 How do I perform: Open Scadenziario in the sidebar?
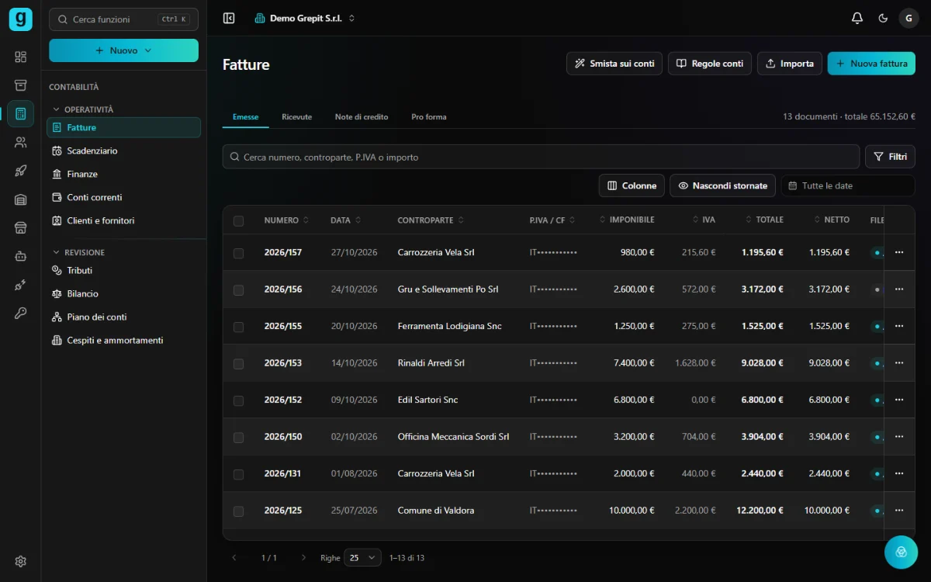pyautogui.click(x=124, y=151)
